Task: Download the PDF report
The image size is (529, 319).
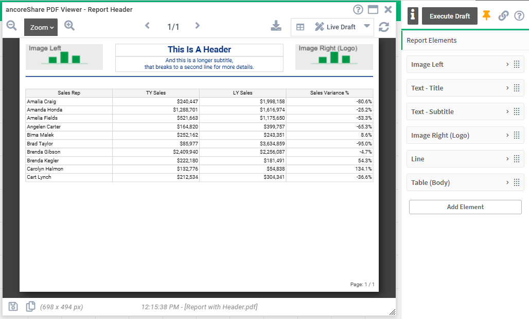Action: coord(276,26)
